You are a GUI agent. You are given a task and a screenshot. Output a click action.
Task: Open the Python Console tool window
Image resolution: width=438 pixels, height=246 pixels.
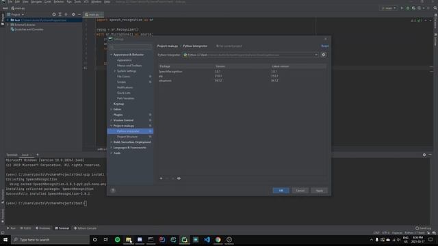tap(85, 228)
